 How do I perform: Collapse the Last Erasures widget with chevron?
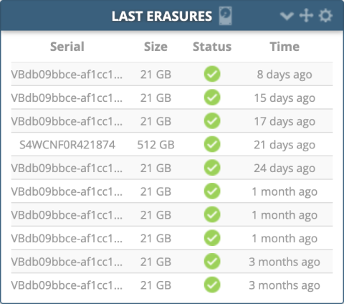click(287, 16)
